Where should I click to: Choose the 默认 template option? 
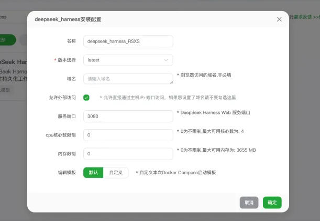93,173
